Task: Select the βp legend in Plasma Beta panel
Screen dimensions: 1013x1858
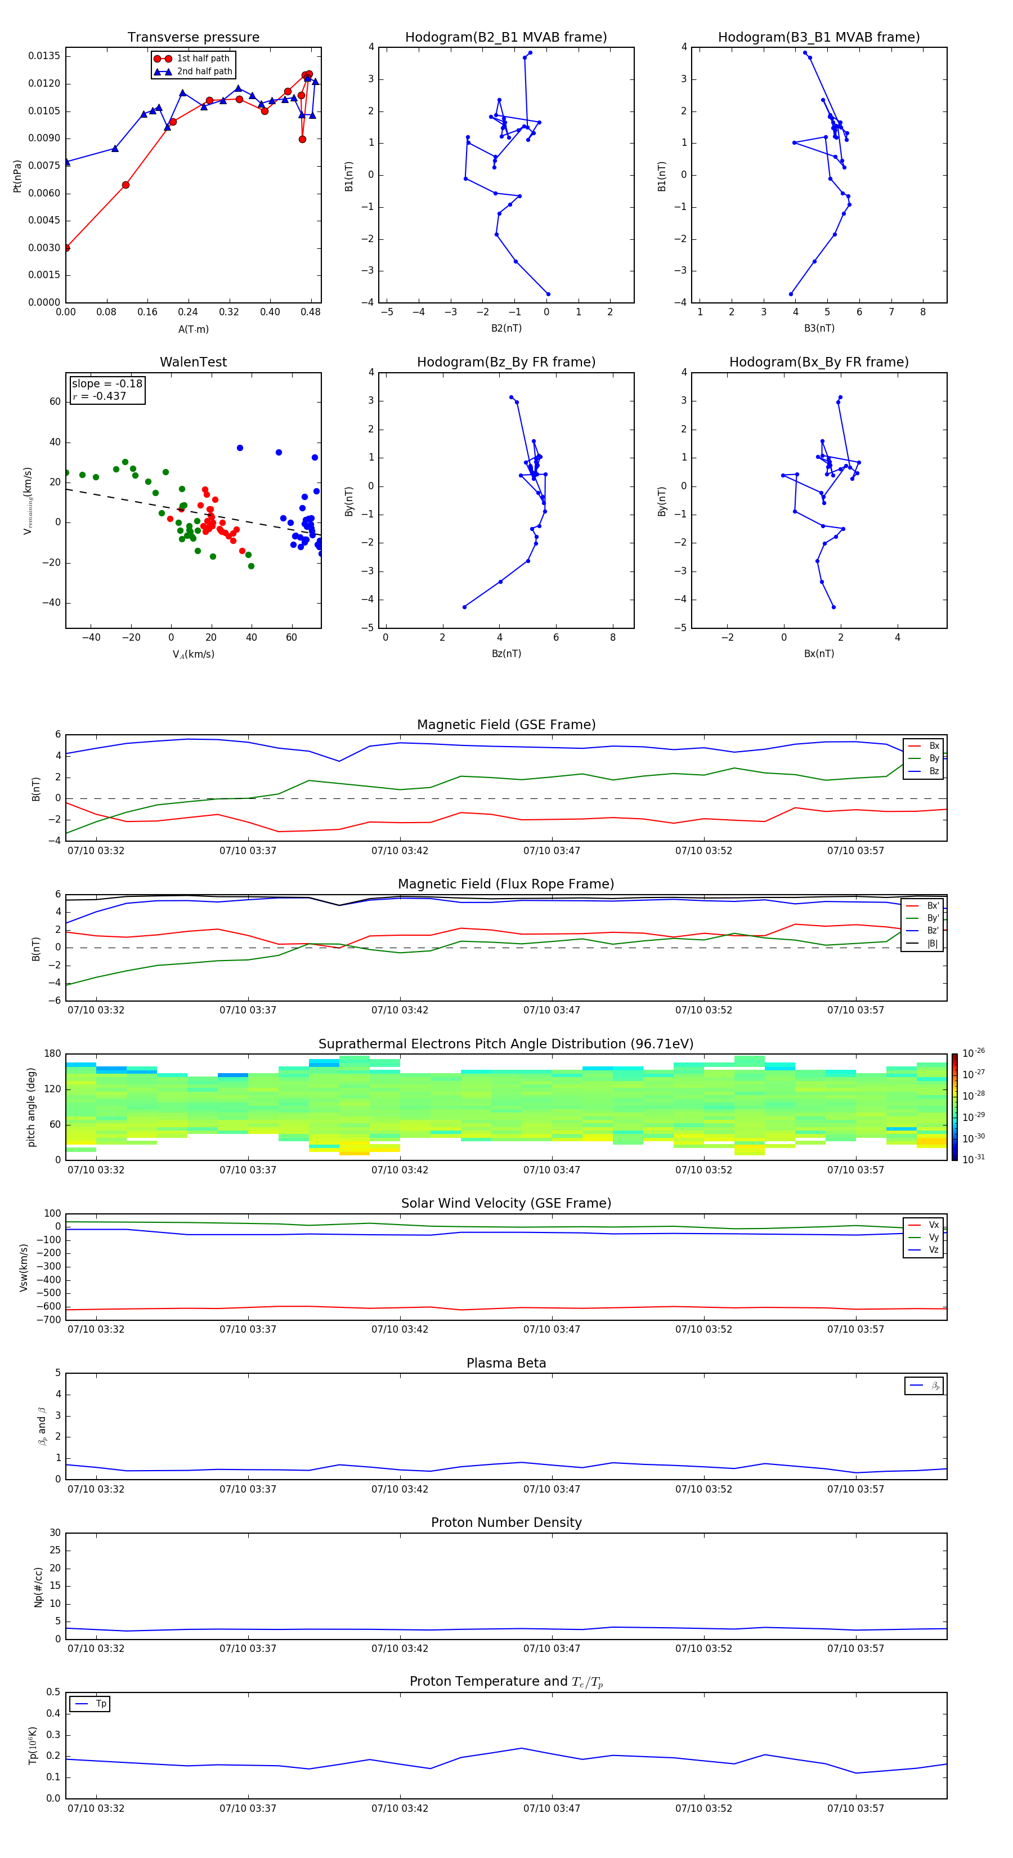Action: pyautogui.click(x=924, y=1386)
